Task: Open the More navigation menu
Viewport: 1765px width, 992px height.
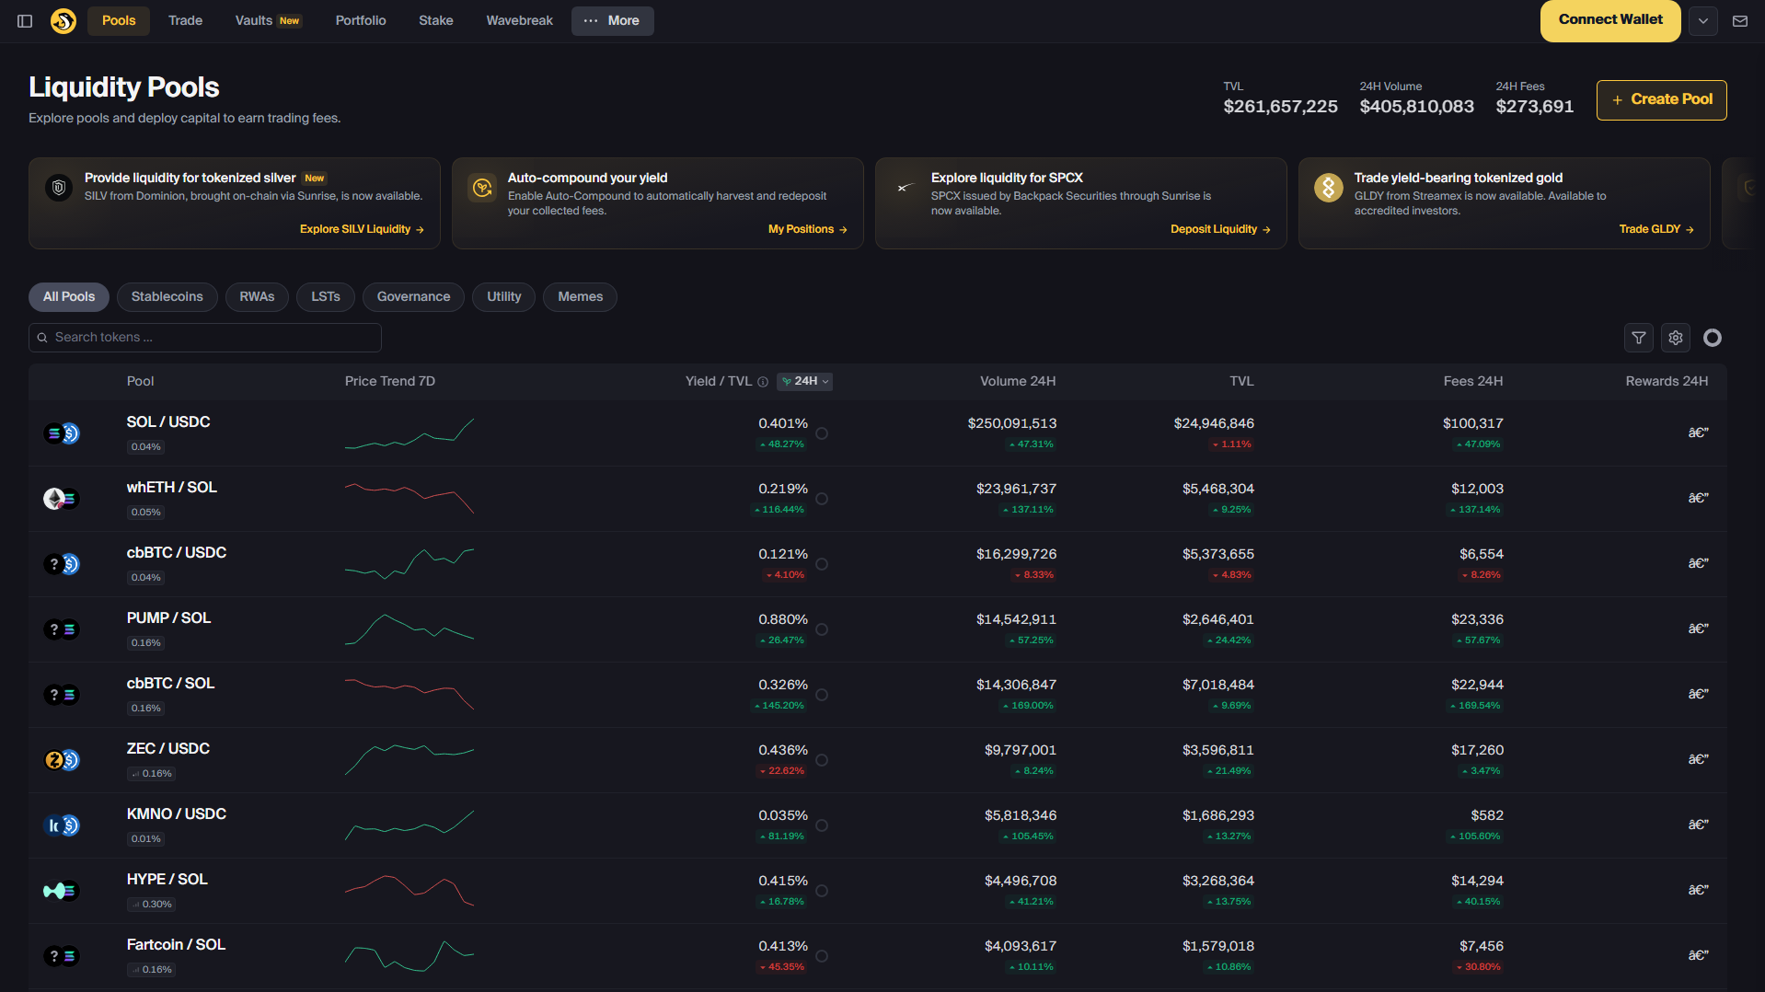Action: click(x=612, y=21)
